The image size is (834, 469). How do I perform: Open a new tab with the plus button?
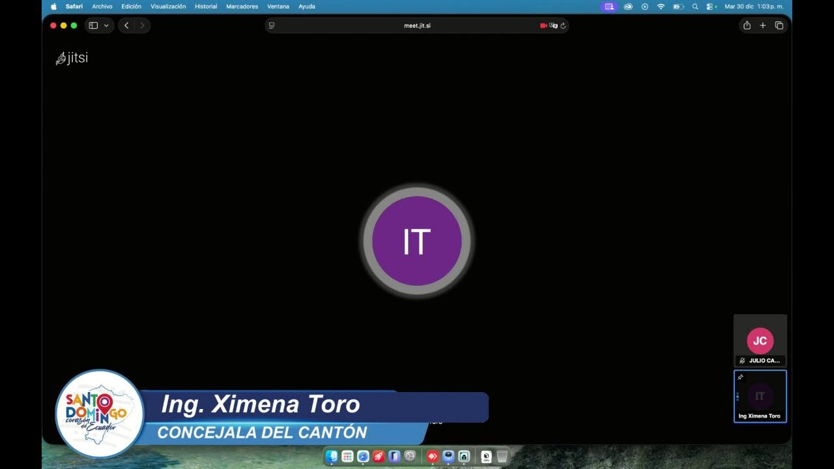(x=763, y=25)
